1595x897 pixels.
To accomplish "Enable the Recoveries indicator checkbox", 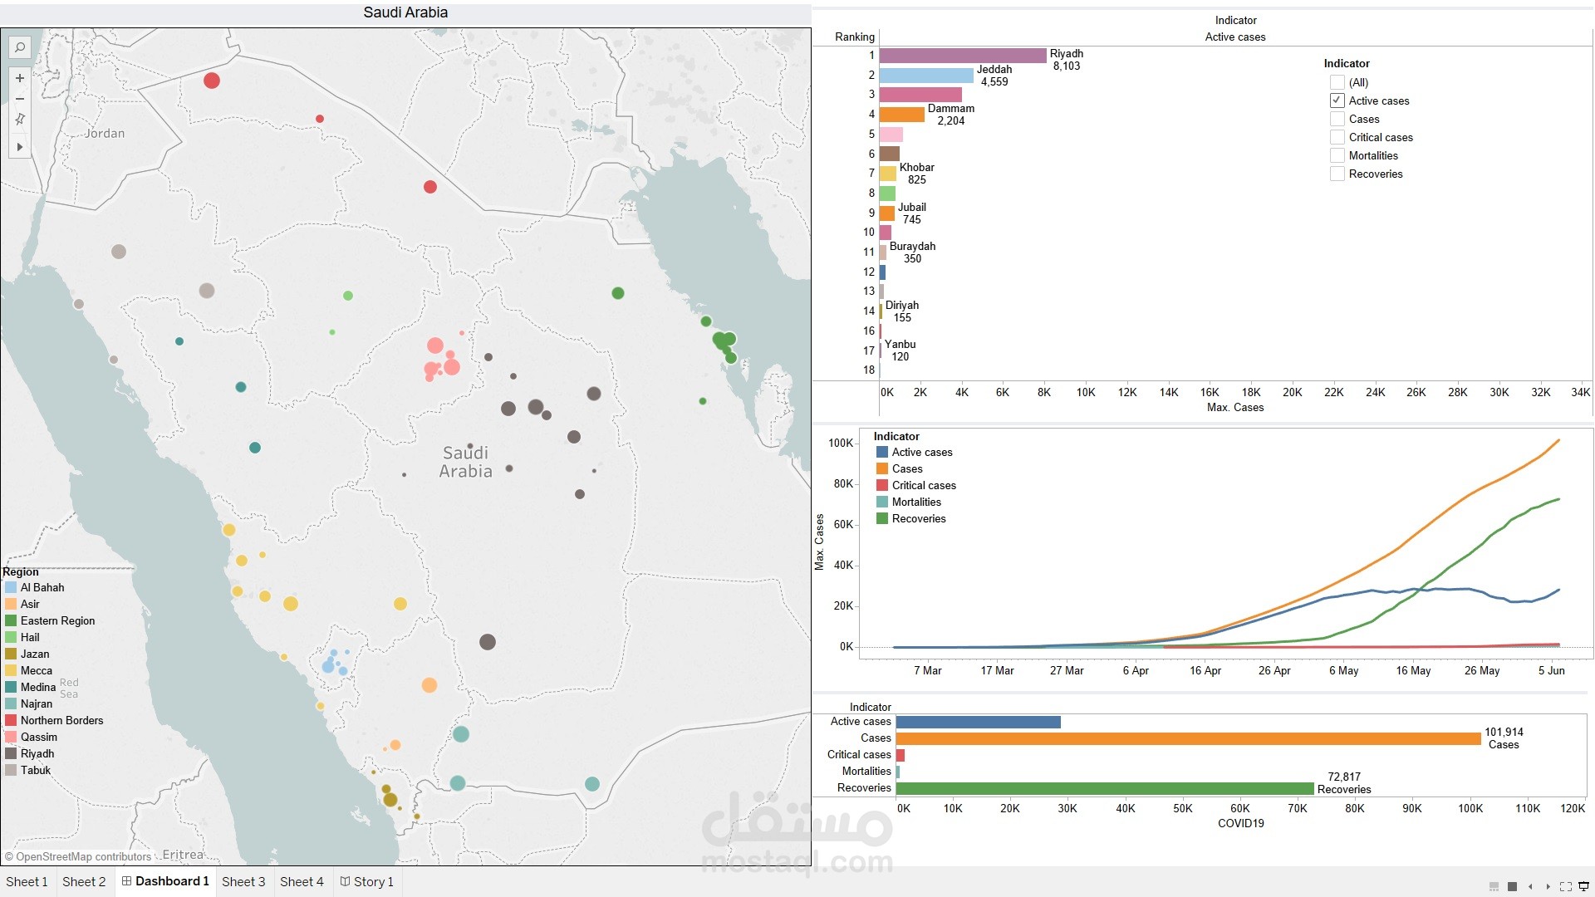I will tap(1337, 174).
